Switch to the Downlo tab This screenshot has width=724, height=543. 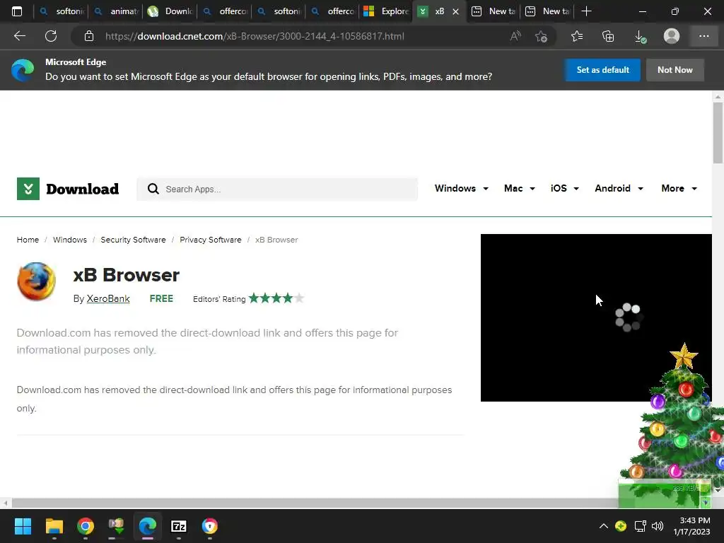pyautogui.click(x=171, y=11)
